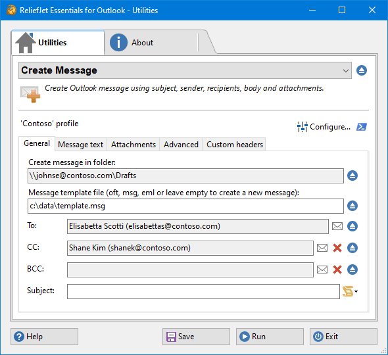Open the Utilities tab
The width and height of the screenshot is (388, 355).
click(x=57, y=43)
